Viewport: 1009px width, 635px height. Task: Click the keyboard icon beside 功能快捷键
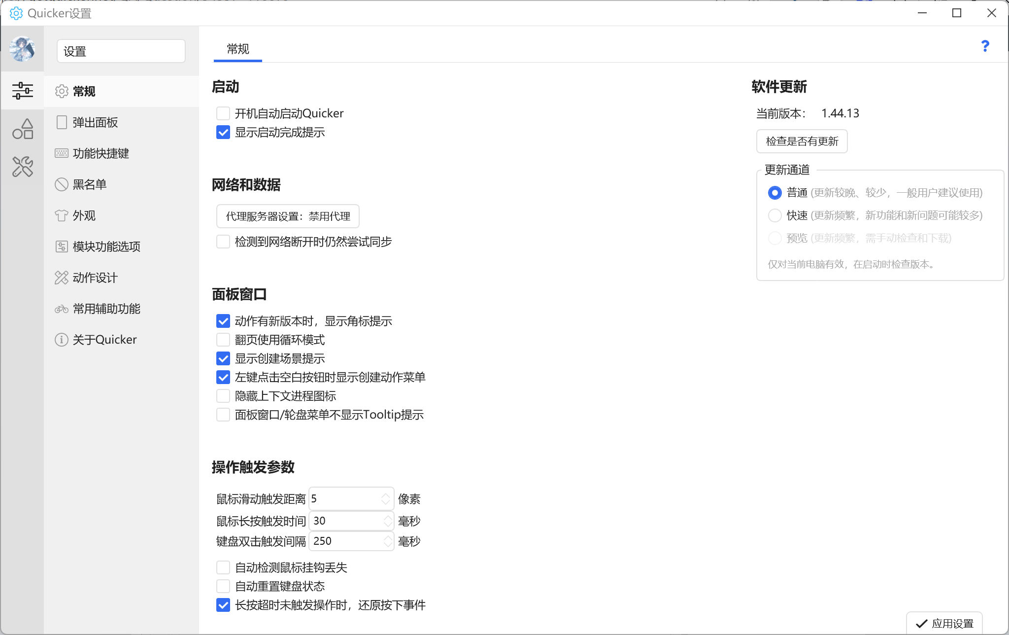tap(62, 153)
